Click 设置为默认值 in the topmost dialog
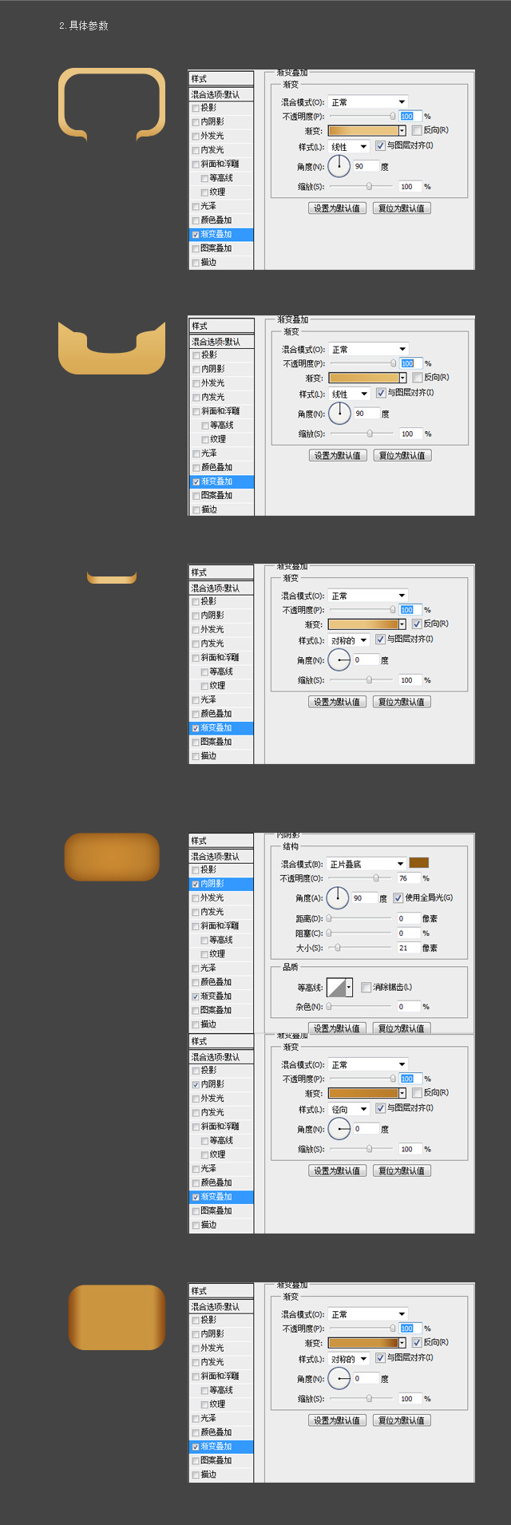Image resolution: width=511 pixels, height=1525 pixels. pos(336,208)
